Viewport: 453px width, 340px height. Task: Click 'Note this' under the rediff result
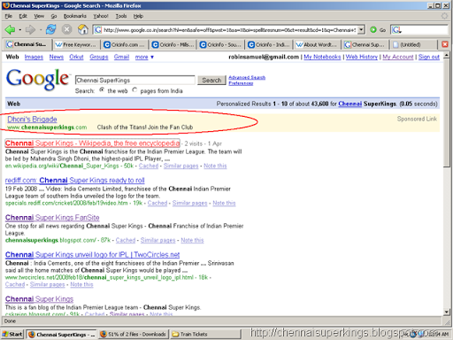(x=224, y=203)
